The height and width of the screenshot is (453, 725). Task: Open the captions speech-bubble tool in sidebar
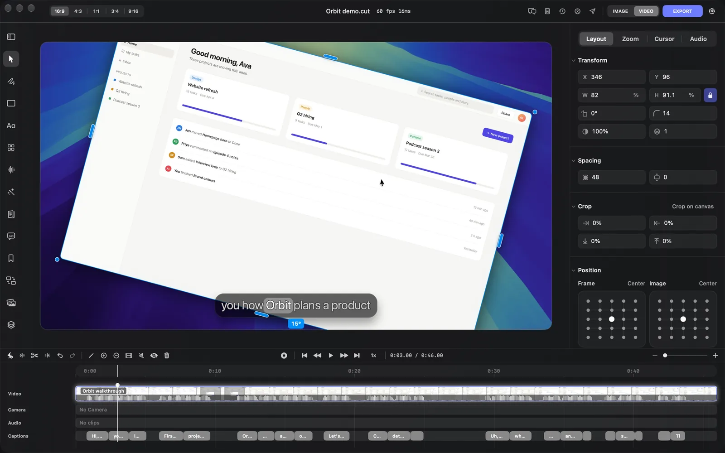11,236
